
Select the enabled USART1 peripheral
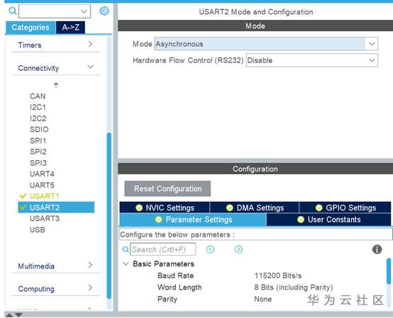(x=45, y=196)
